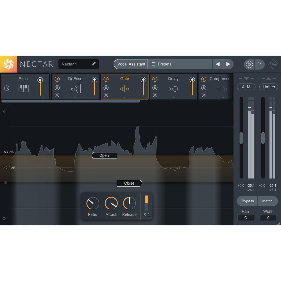281x281 pixels.
Task: Switch to the Compressor module header
Action: pos(221,79)
